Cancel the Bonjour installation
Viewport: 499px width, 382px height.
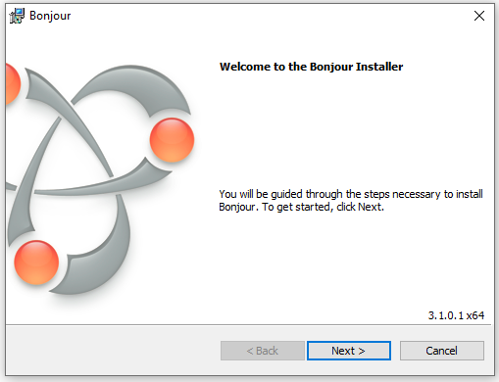pyautogui.click(x=442, y=351)
